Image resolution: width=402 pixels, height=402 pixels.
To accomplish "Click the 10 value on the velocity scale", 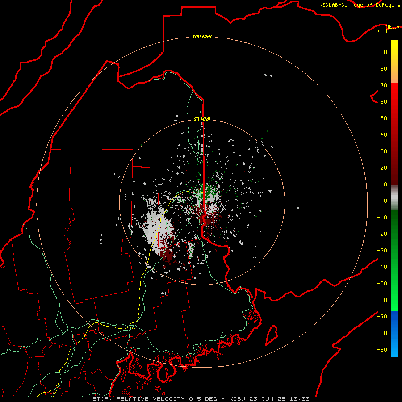I will [x=384, y=184].
